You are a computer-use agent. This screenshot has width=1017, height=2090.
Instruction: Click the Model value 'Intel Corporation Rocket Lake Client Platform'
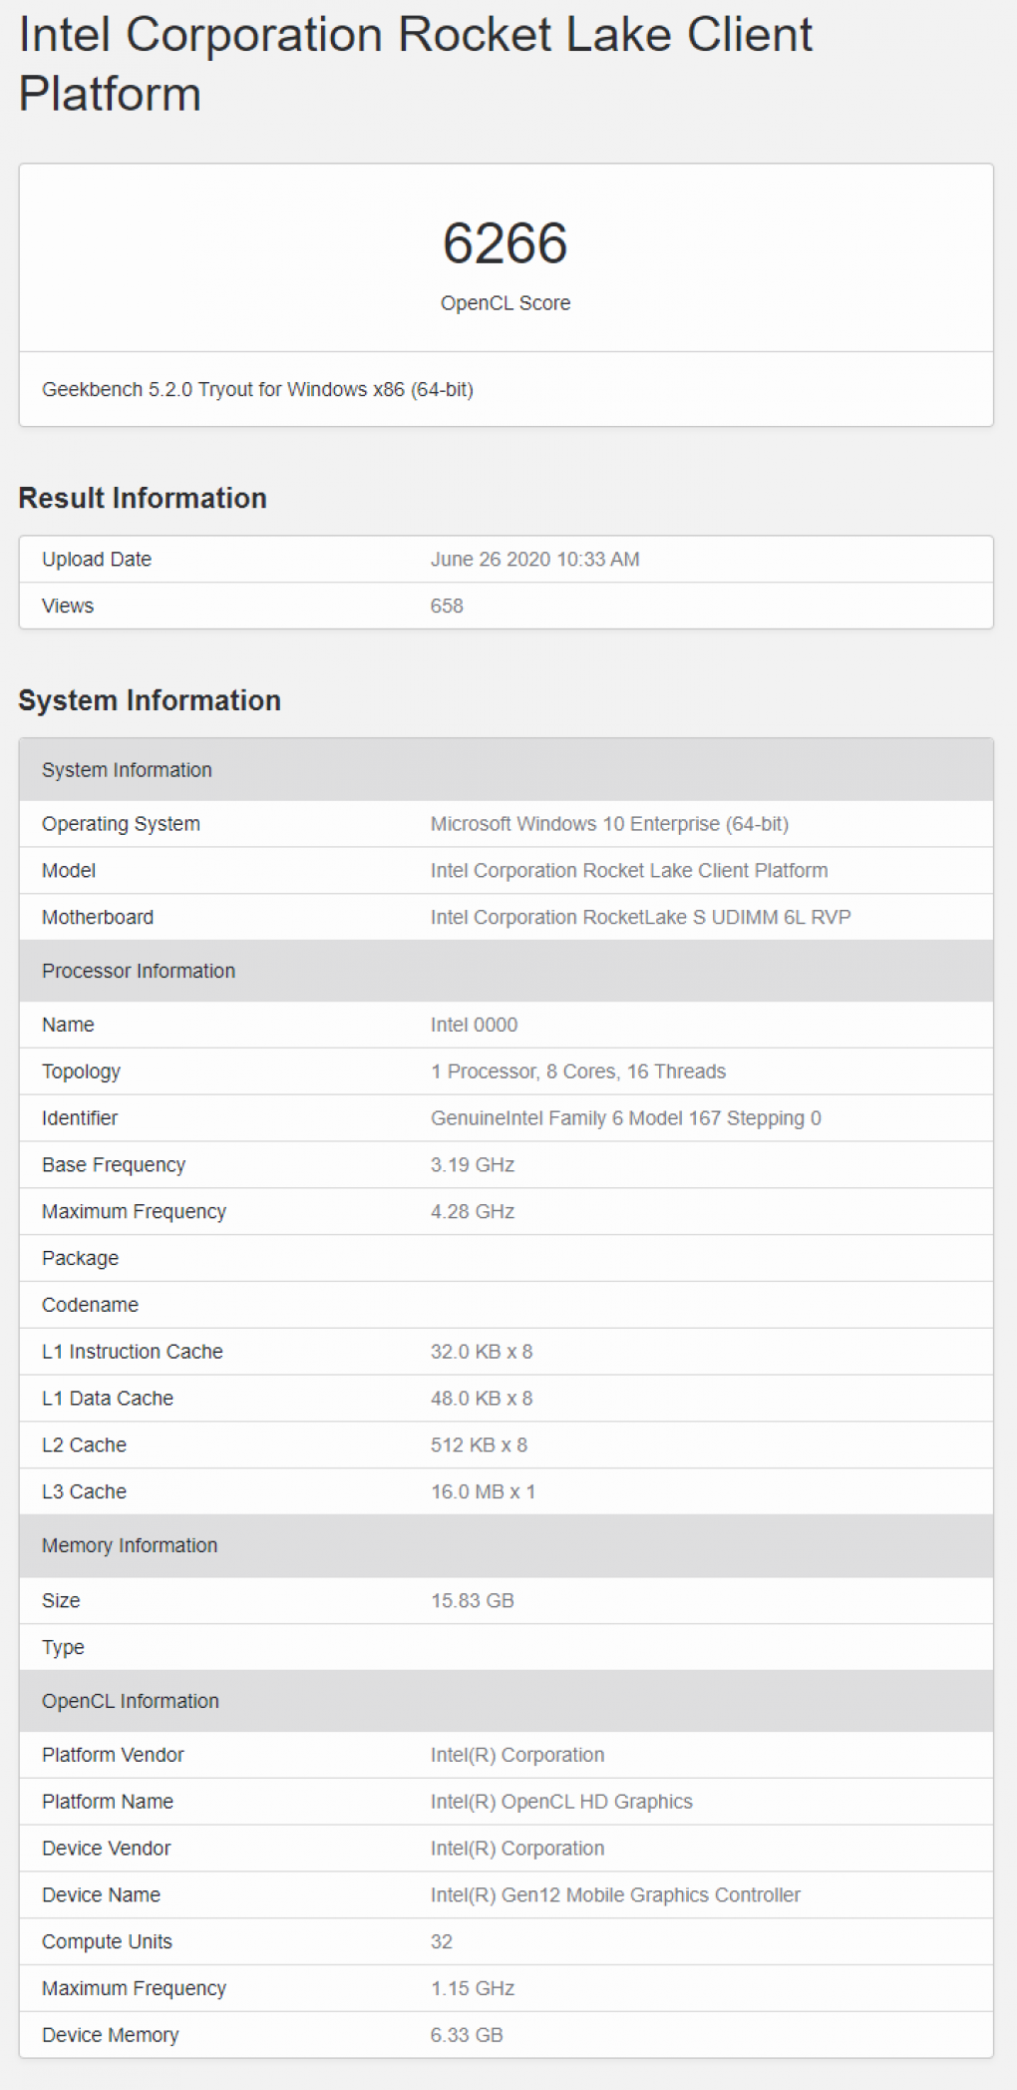click(629, 871)
